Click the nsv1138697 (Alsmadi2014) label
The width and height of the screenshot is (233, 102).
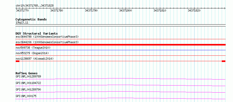[35, 59]
